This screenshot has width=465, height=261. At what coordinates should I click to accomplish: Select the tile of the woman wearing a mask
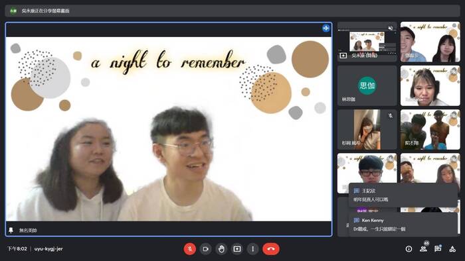tap(367, 129)
